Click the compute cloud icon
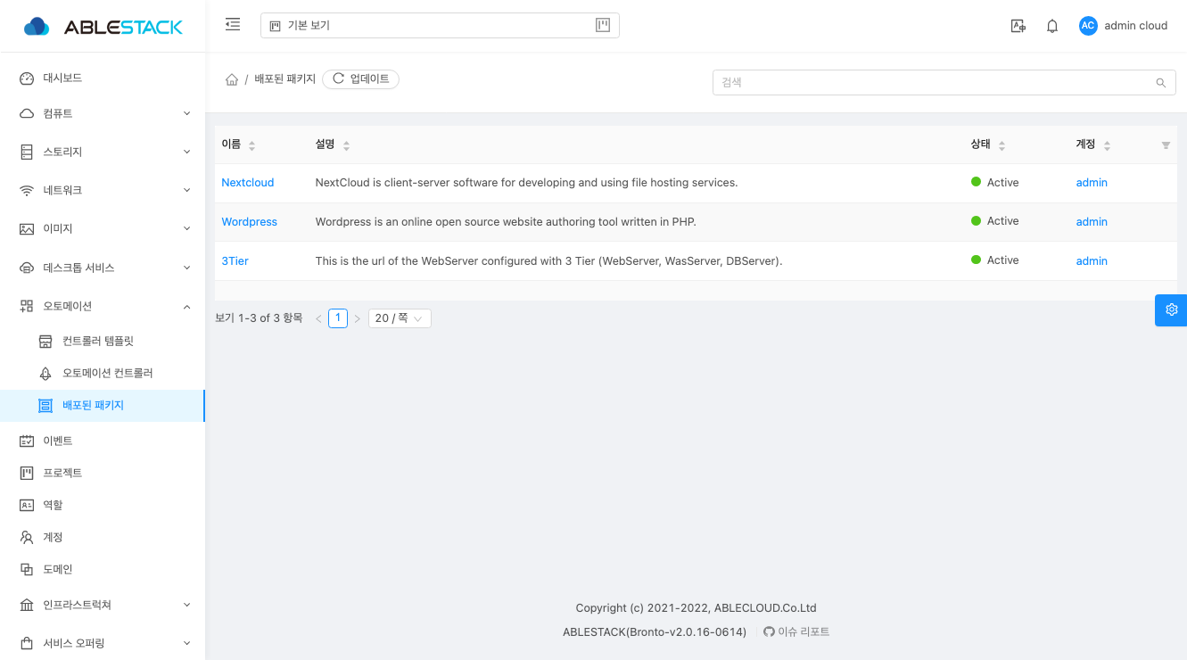This screenshot has width=1187, height=660. (27, 114)
